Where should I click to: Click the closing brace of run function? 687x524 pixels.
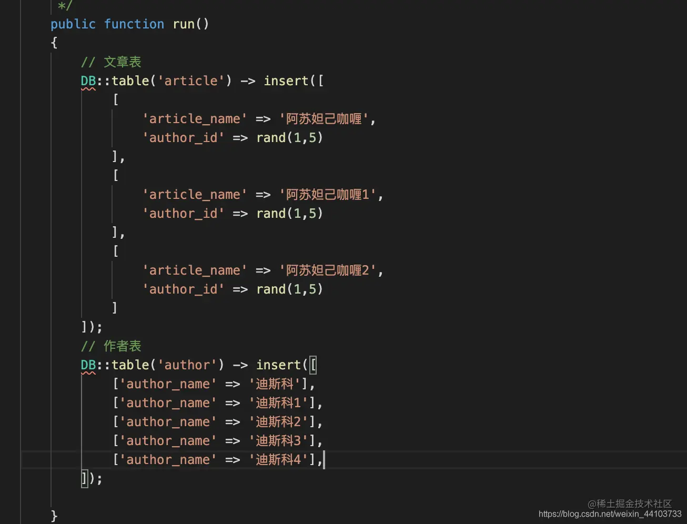[54, 515]
